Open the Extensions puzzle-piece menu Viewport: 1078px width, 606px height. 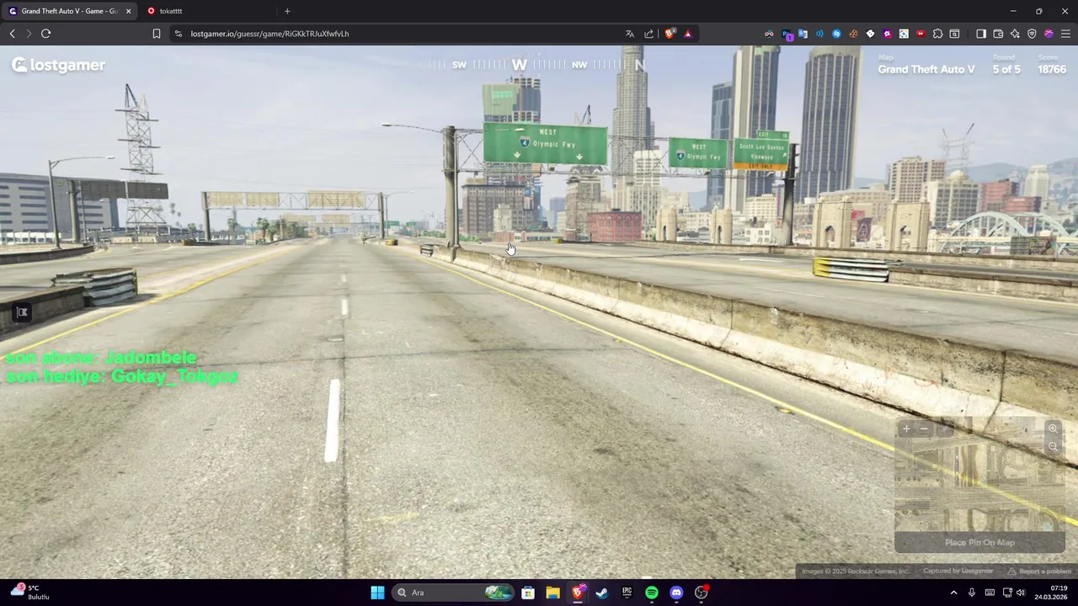click(x=937, y=34)
